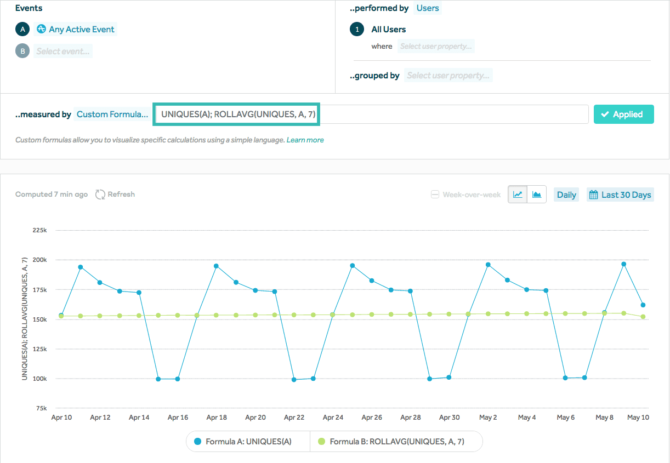
Task: Open the Users performed-by dropdown
Action: point(428,8)
